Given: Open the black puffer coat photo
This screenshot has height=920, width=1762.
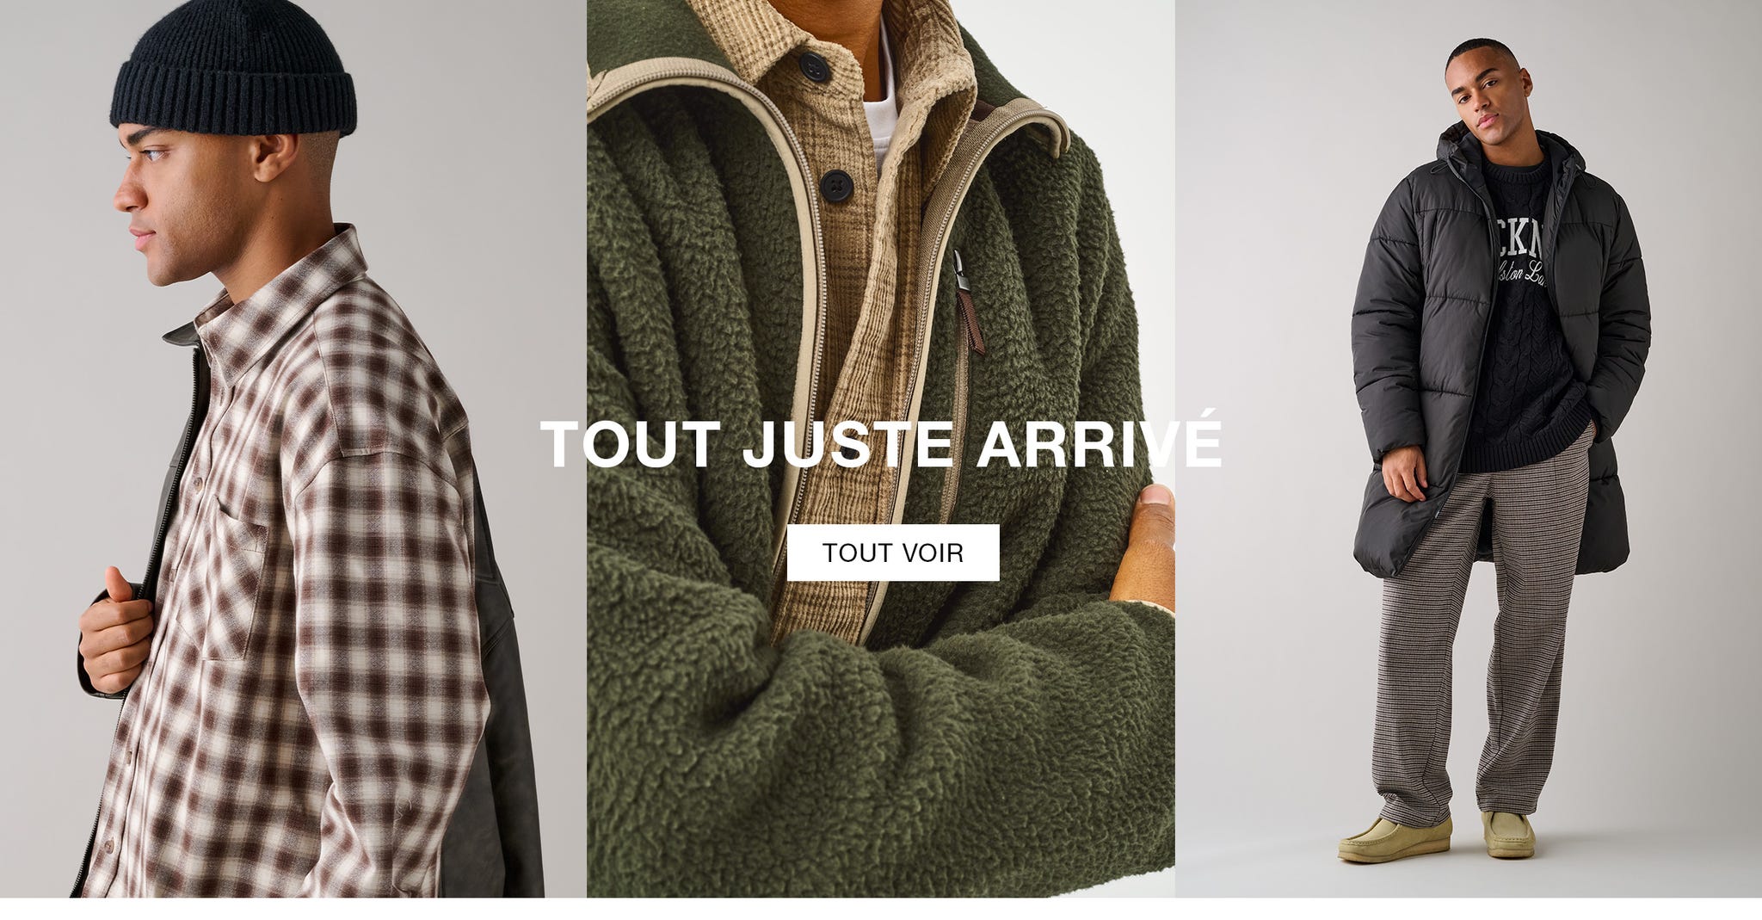Looking at the screenshot, I should coord(1469,448).
